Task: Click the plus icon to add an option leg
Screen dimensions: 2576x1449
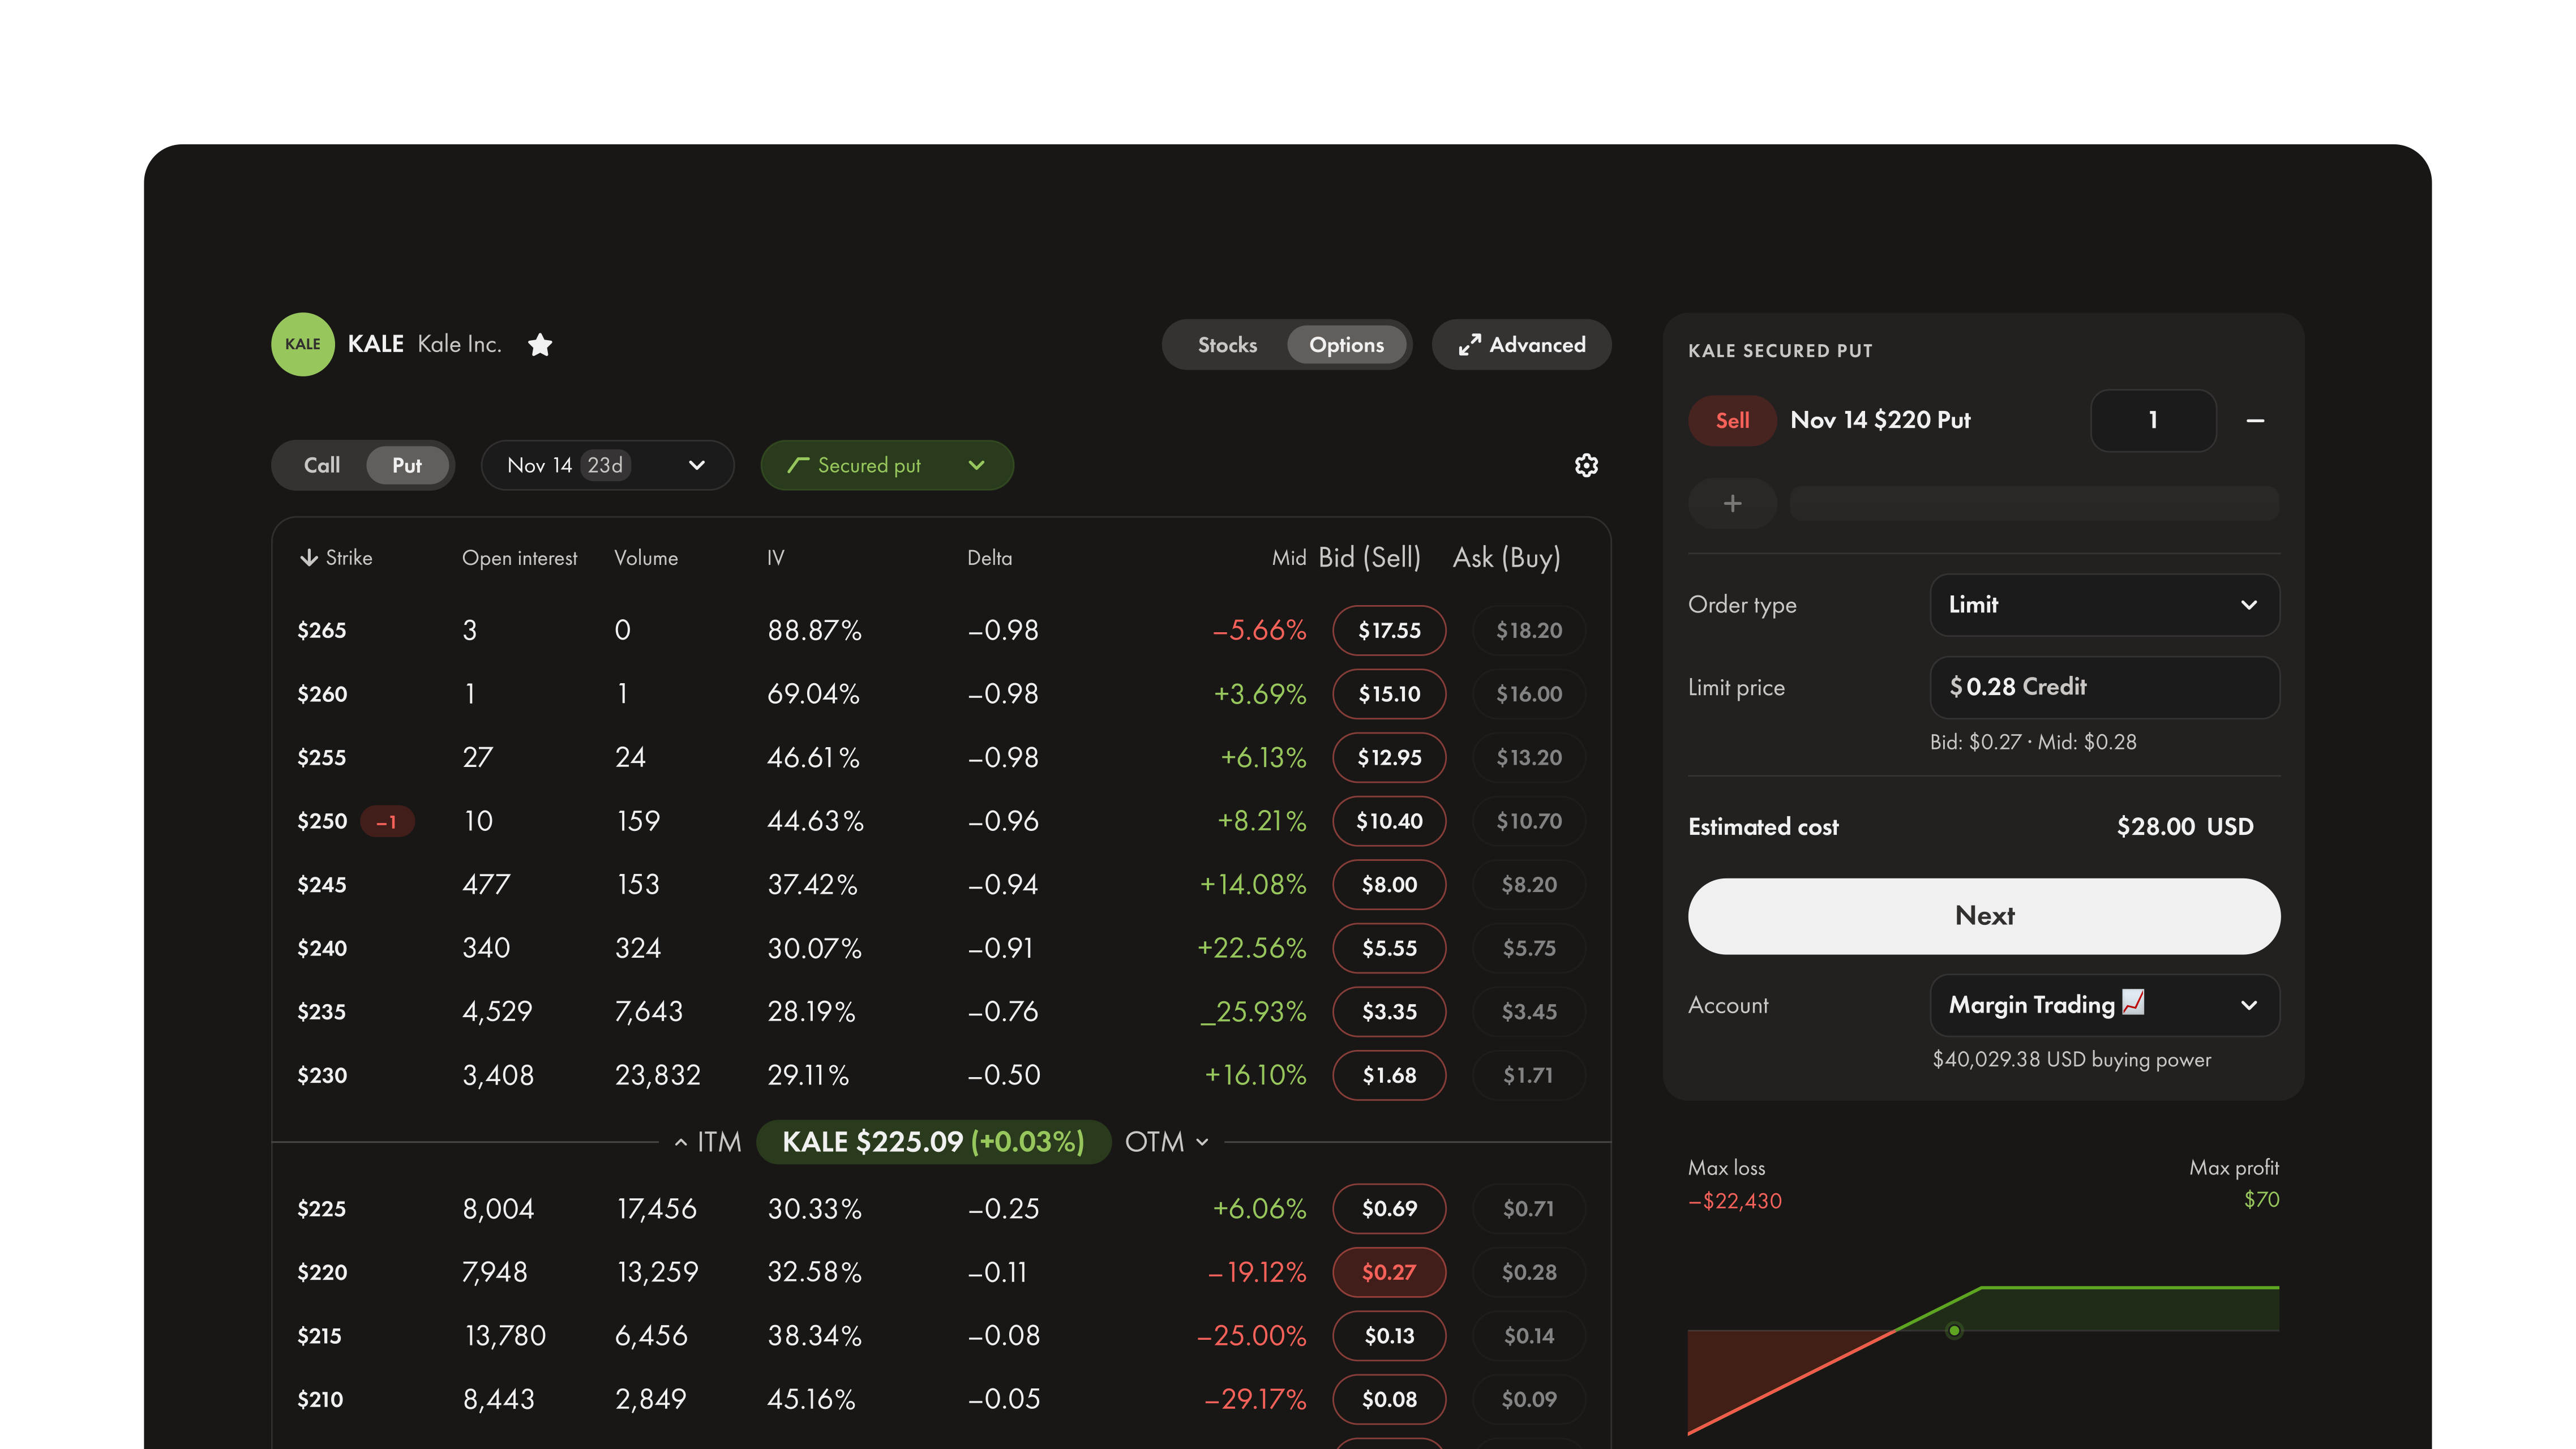Action: (x=1732, y=503)
